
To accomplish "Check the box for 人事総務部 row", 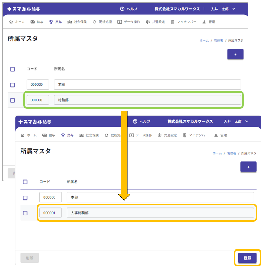I will [25, 213].
